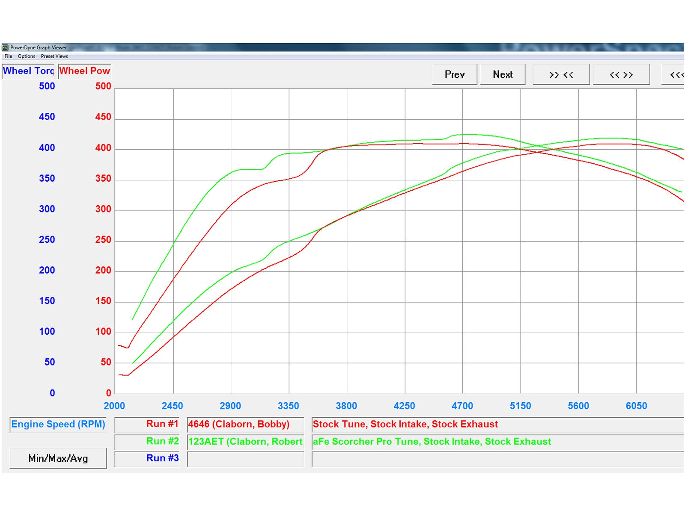The image size is (685, 513).
Task: Click the PowerDyne Graph Viewer title icon
Action: tap(5, 47)
